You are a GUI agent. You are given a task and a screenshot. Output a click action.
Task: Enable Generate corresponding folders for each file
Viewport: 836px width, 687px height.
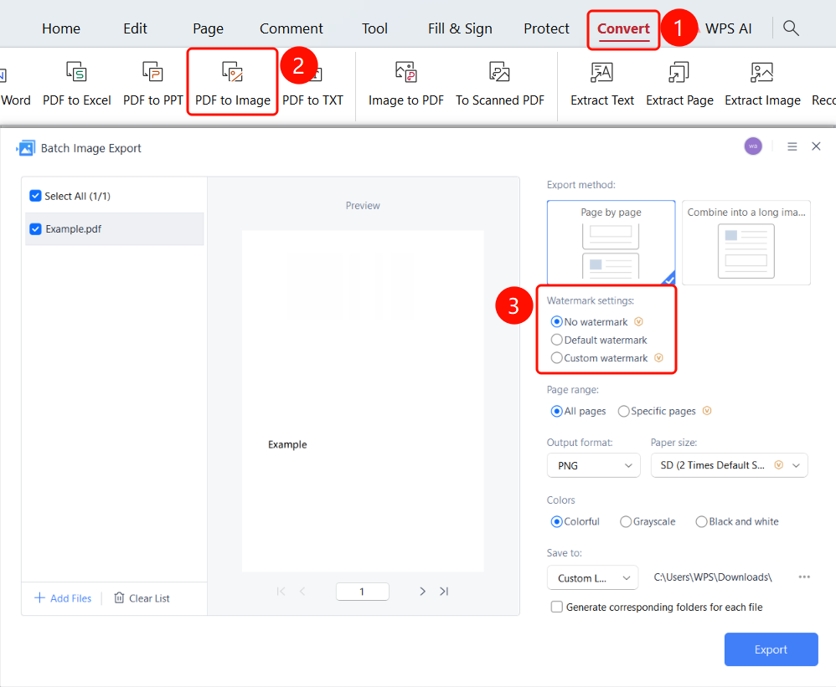[x=556, y=608]
